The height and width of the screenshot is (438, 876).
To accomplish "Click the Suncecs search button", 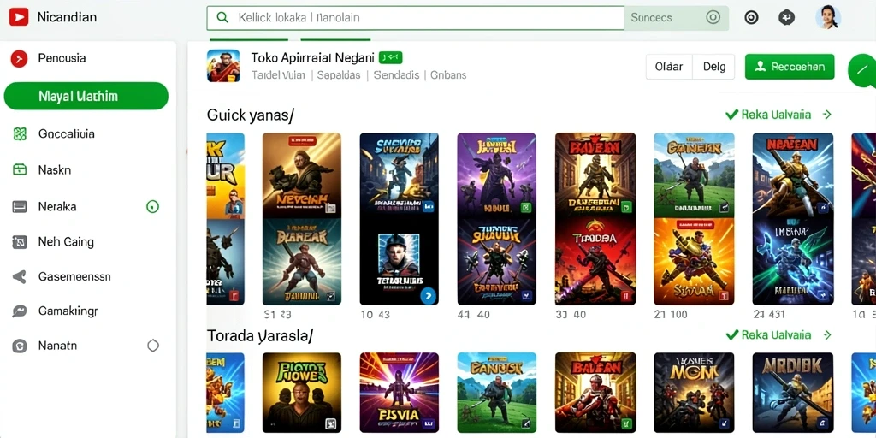I will 676,18.
